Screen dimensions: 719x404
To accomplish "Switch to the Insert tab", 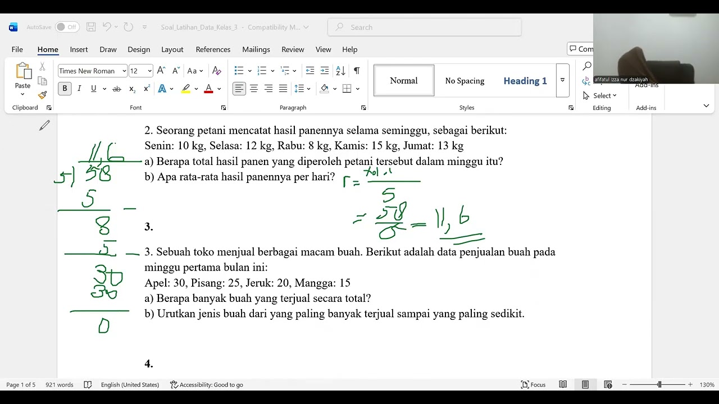I will tap(79, 49).
